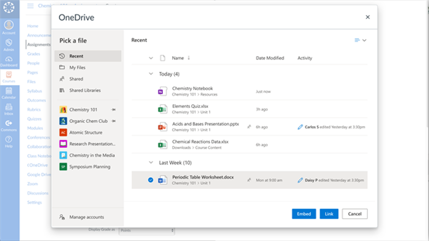The image size is (429, 241).
Task: Click the Chemistry Notebook OneNote file icon
Action: click(162, 92)
